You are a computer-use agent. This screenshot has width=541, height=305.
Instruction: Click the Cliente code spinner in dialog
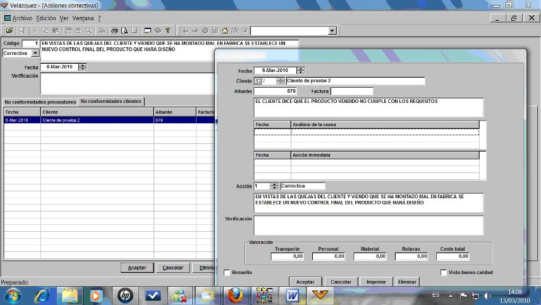[281, 81]
